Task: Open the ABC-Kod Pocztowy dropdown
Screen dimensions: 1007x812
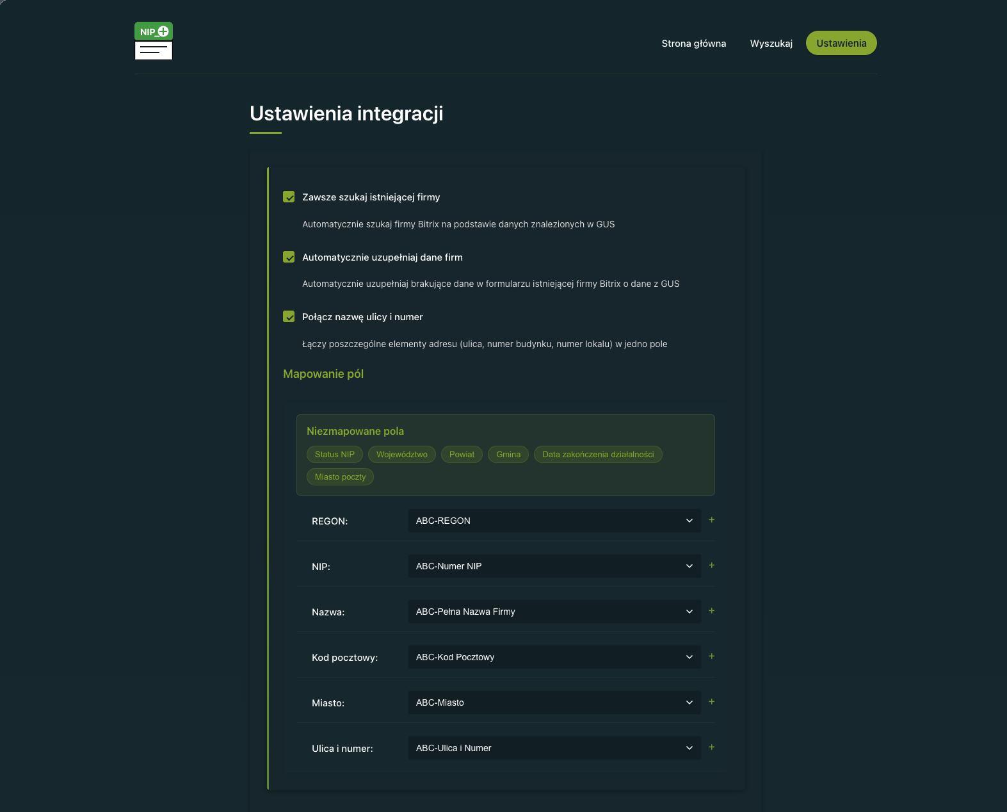Action: tap(554, 657)
